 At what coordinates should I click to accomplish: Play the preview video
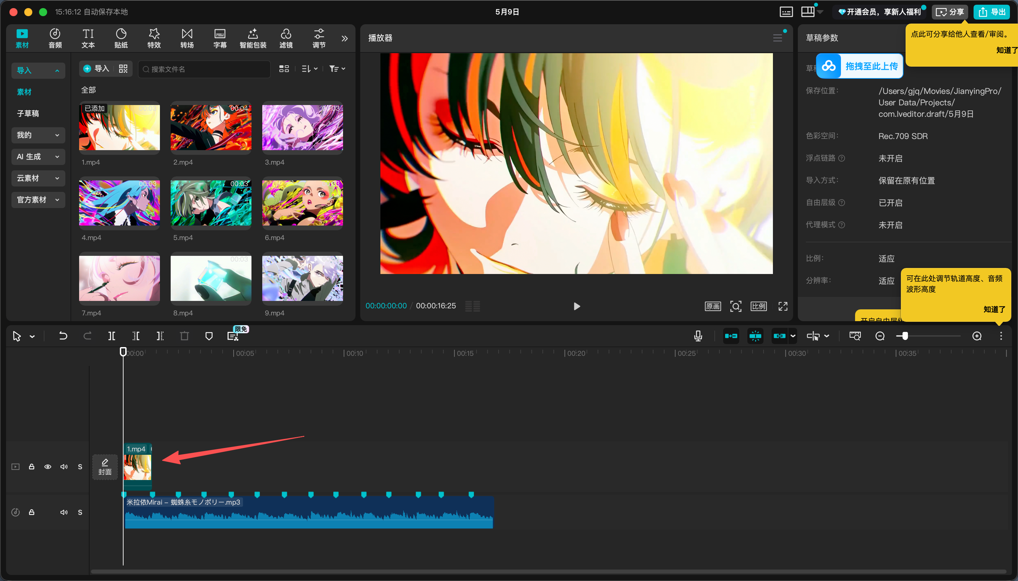point(577,306)
